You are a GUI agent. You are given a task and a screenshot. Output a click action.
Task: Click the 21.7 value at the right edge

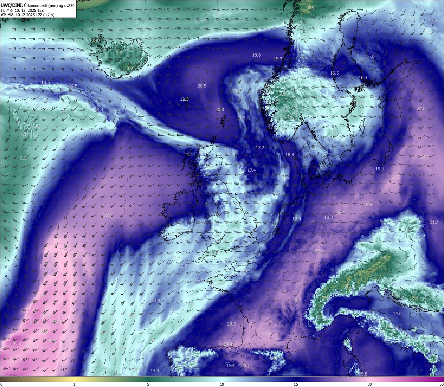(x=434, y=222)
